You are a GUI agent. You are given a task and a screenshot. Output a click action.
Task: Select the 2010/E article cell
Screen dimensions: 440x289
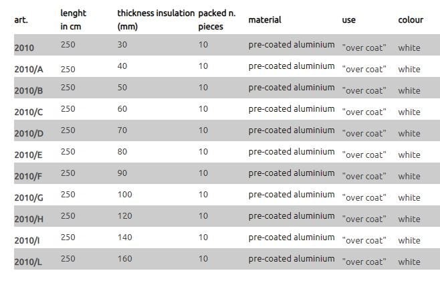click(28, 155)
